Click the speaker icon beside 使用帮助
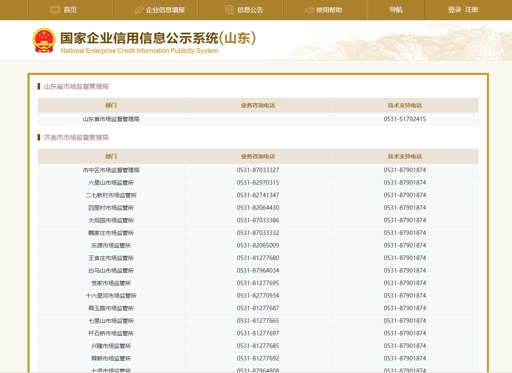The image size is (512, 373). click(310, 10)
